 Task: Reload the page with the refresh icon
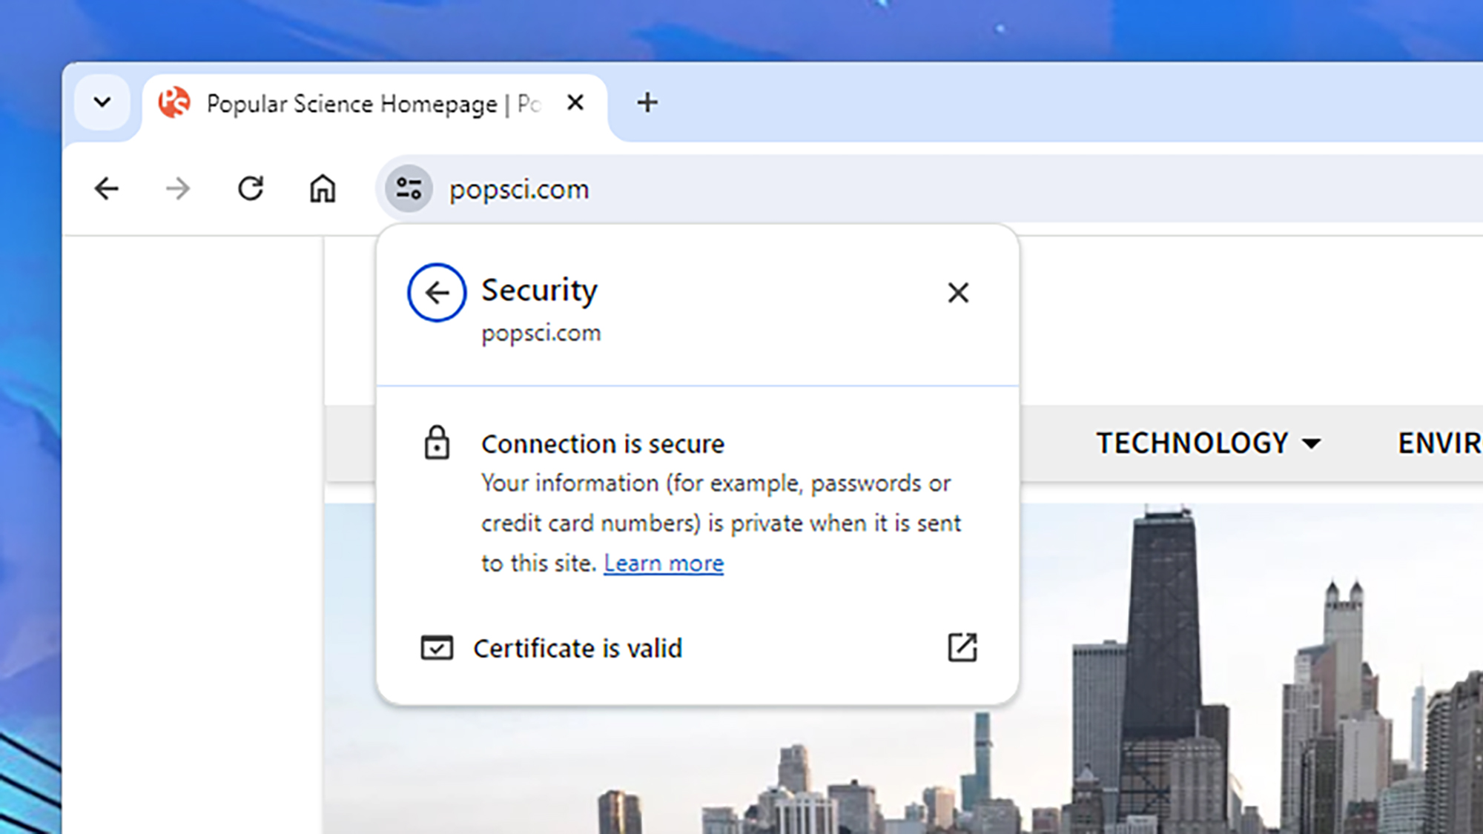pos(251,189)
